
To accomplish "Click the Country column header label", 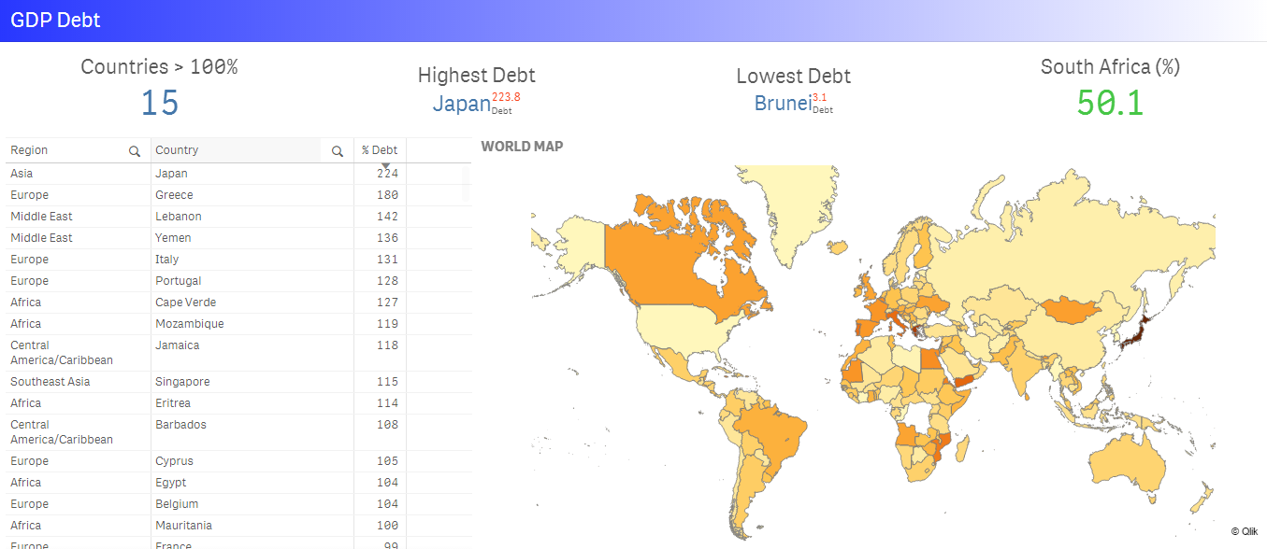I will pyautogui.click(x=177, y=150).
